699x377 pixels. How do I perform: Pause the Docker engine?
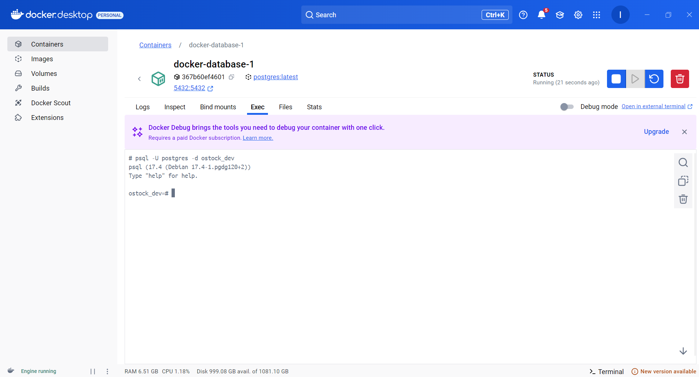[x=93, y=371]
